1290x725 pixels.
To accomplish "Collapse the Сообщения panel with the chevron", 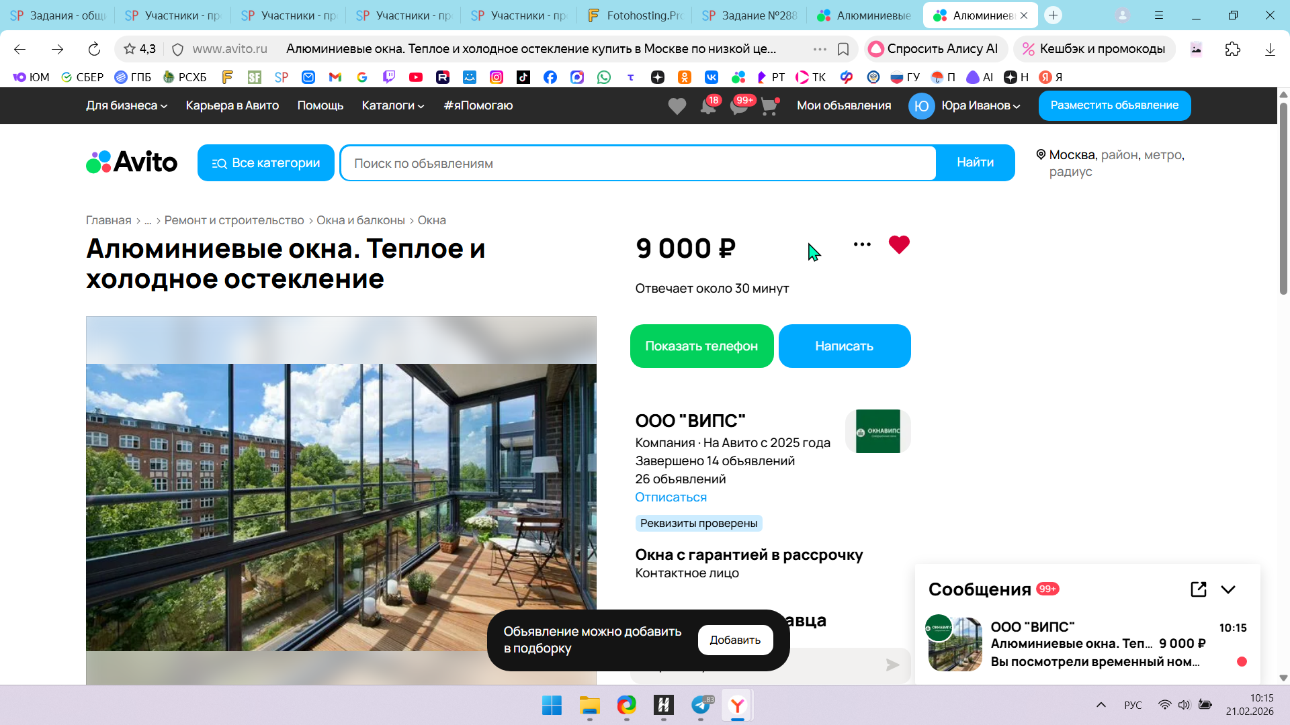I will (x=1228, y=589).
